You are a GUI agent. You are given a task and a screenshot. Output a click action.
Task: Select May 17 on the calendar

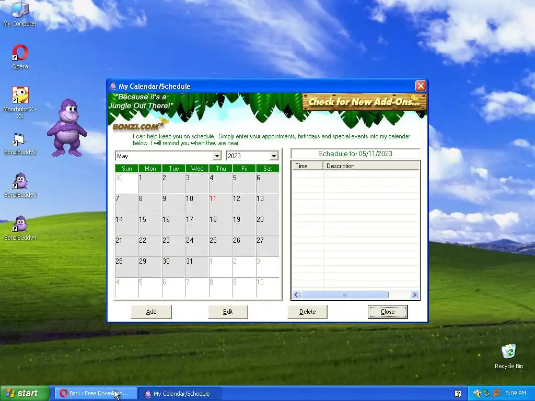(x=197, y=225)
